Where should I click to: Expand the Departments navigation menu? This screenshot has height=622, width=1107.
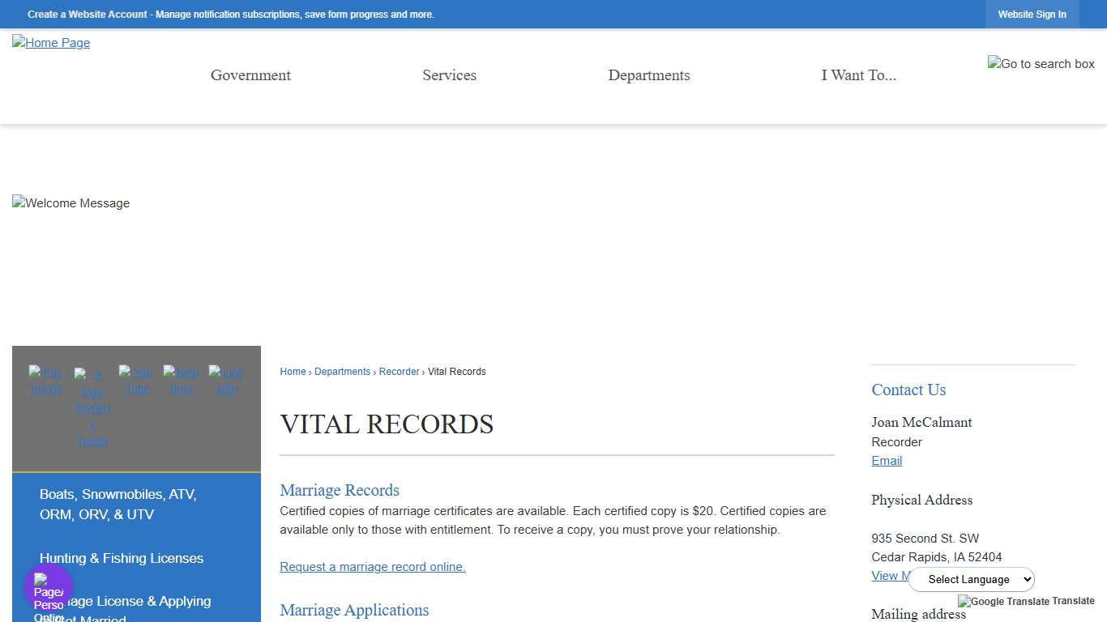point(648,75)
